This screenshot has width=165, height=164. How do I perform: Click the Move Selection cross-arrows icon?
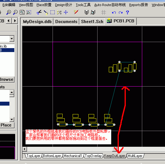66,12
